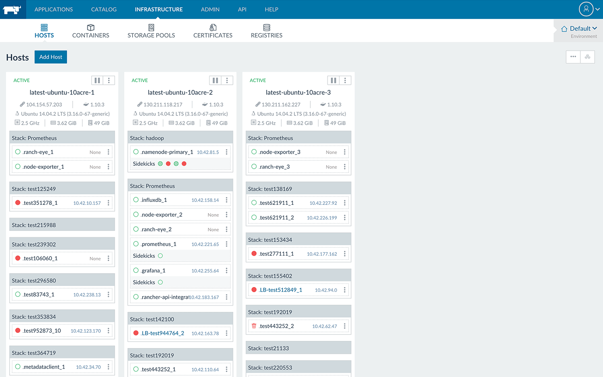Open the Registries icon

[267, 28]
